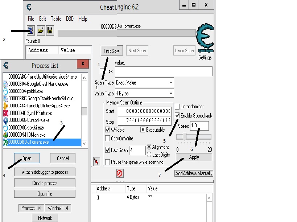
Task: Close the Process List dialog
Action: (x=83, y=64)
